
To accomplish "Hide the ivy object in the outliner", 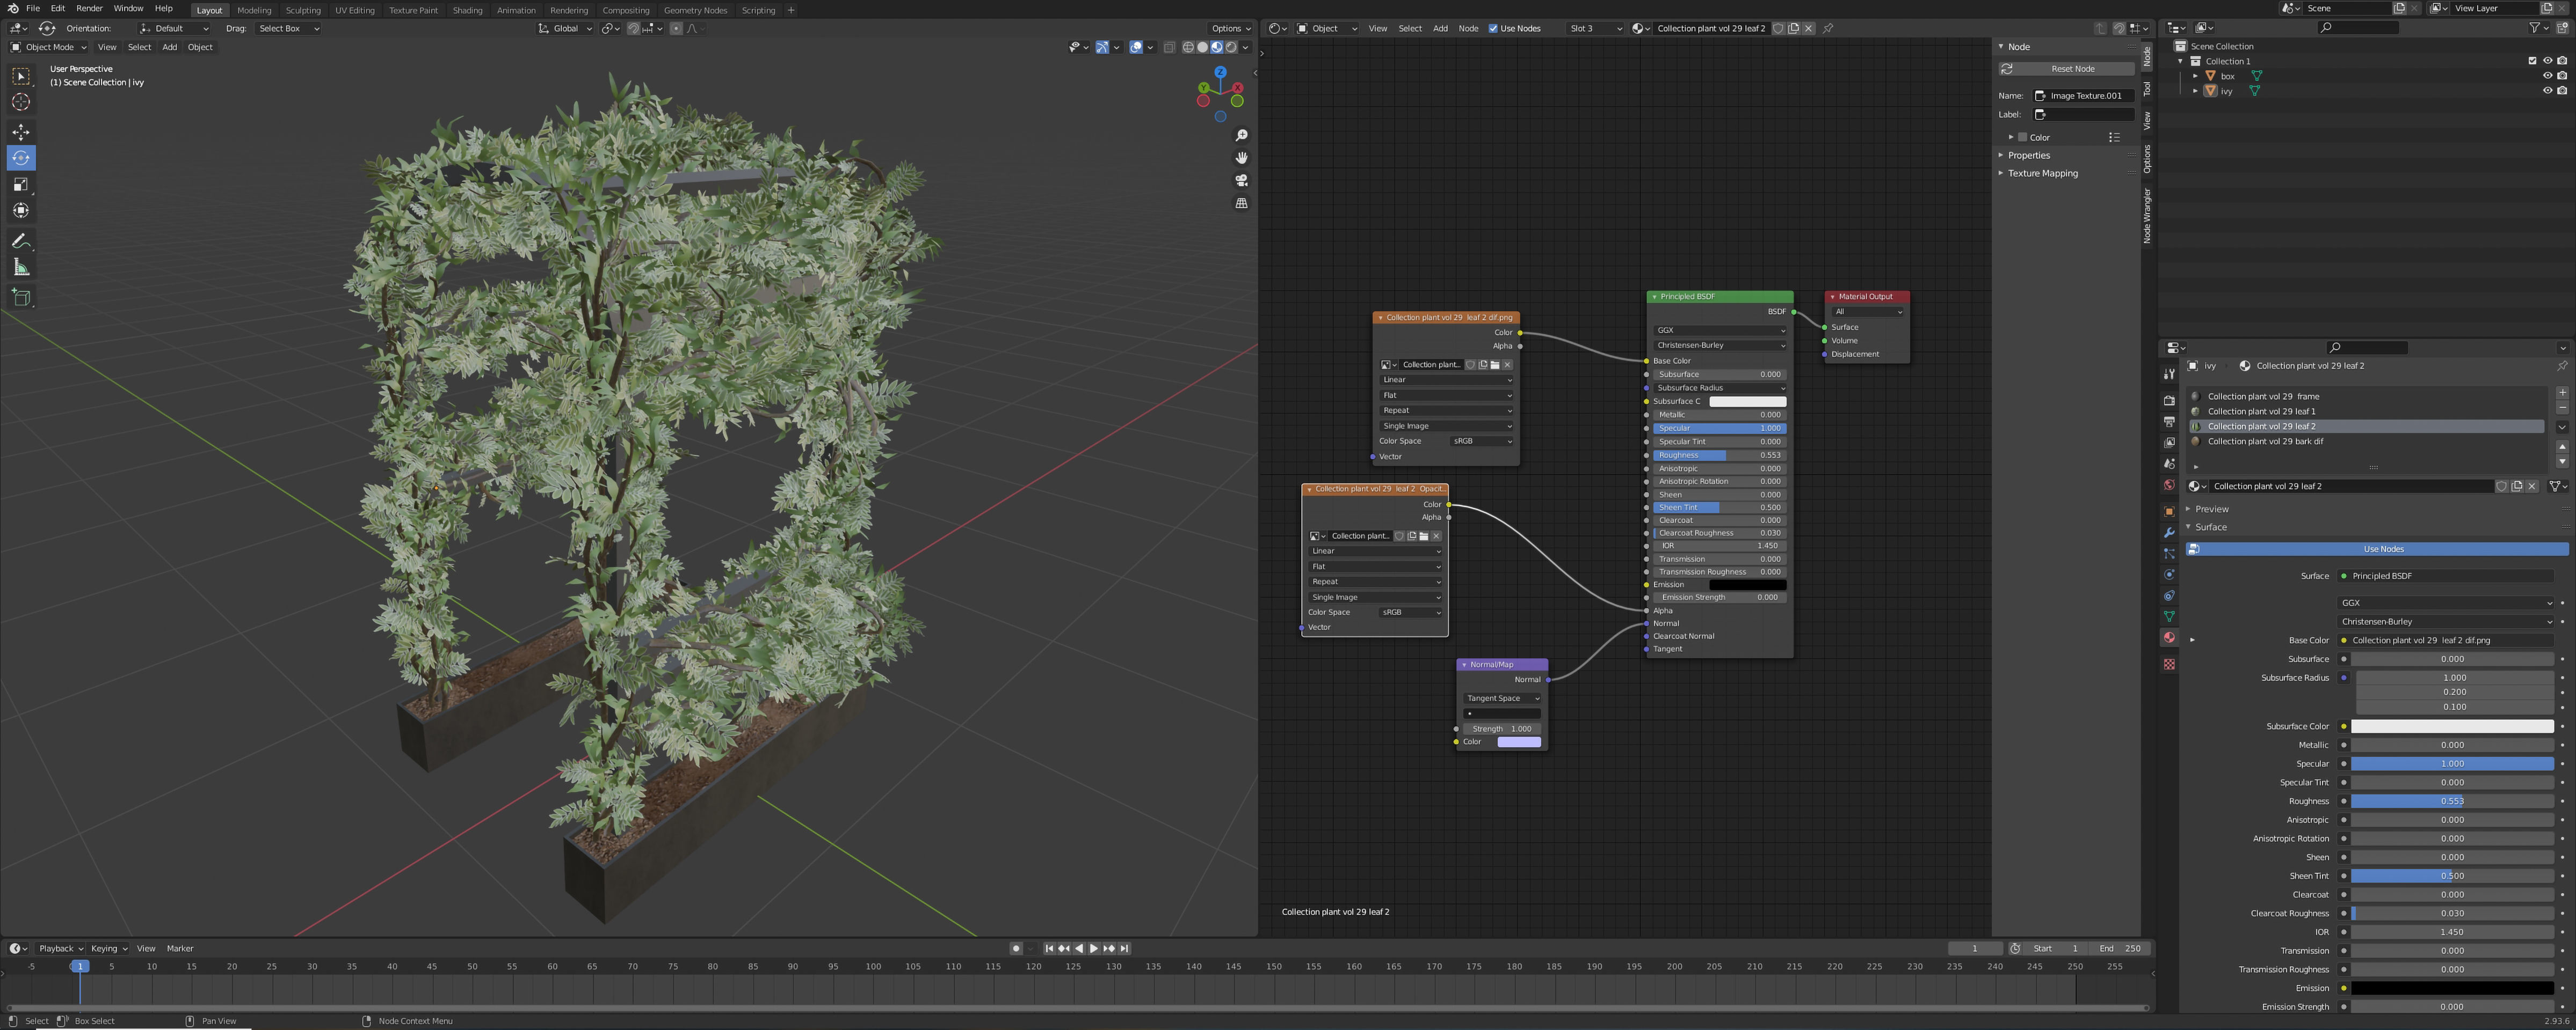I will point(2547,91).
